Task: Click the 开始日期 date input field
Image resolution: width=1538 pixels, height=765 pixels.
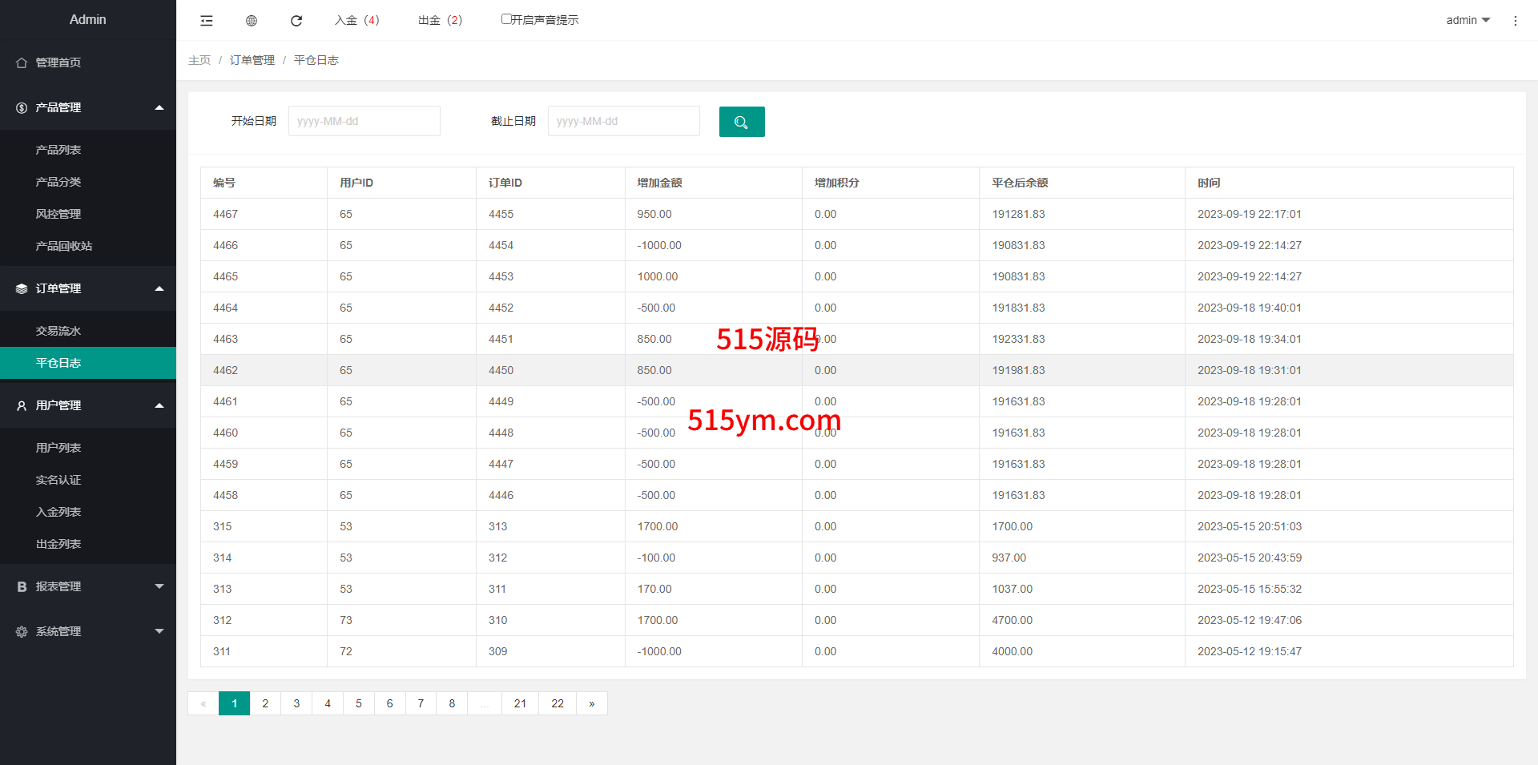Action: click(364, 121)
